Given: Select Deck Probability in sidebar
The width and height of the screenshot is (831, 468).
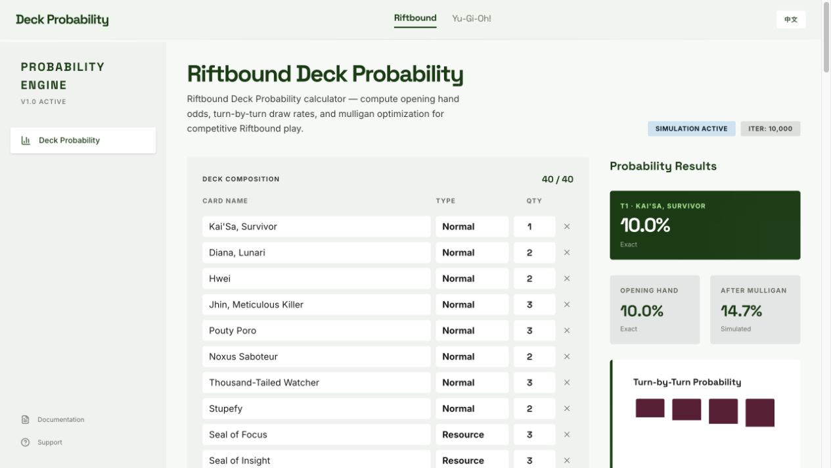Looking at the screenshot, I should click(x=83, y=140).
